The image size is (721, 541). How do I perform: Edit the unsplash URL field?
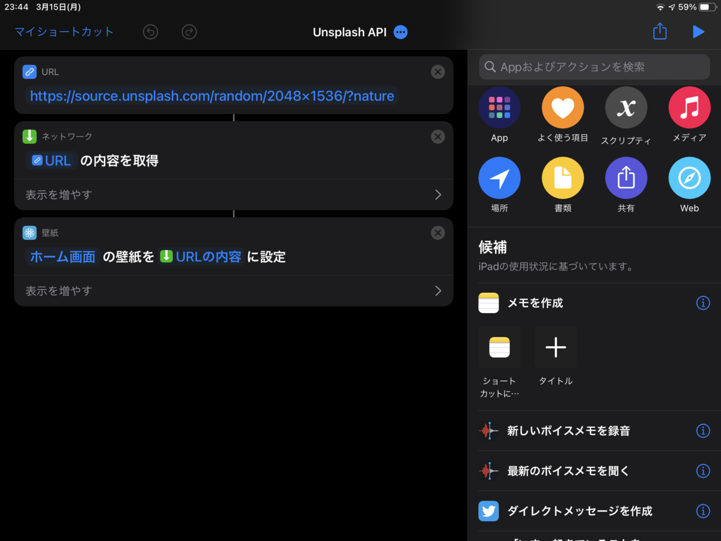click(x=212, y=96)
